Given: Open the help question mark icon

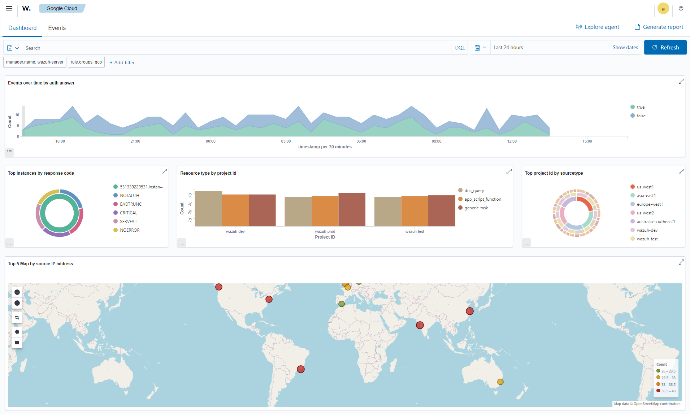Looking at the screenshot, I should (x=681, y=8).
